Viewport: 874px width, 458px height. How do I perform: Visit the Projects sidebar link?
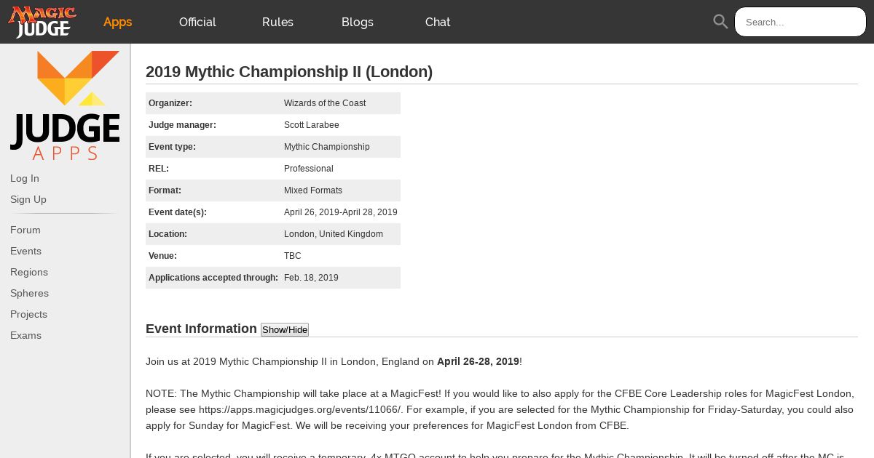29,314
